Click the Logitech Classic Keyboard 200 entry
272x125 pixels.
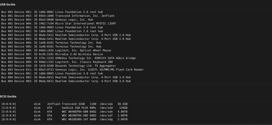click(x=57, y=62)
